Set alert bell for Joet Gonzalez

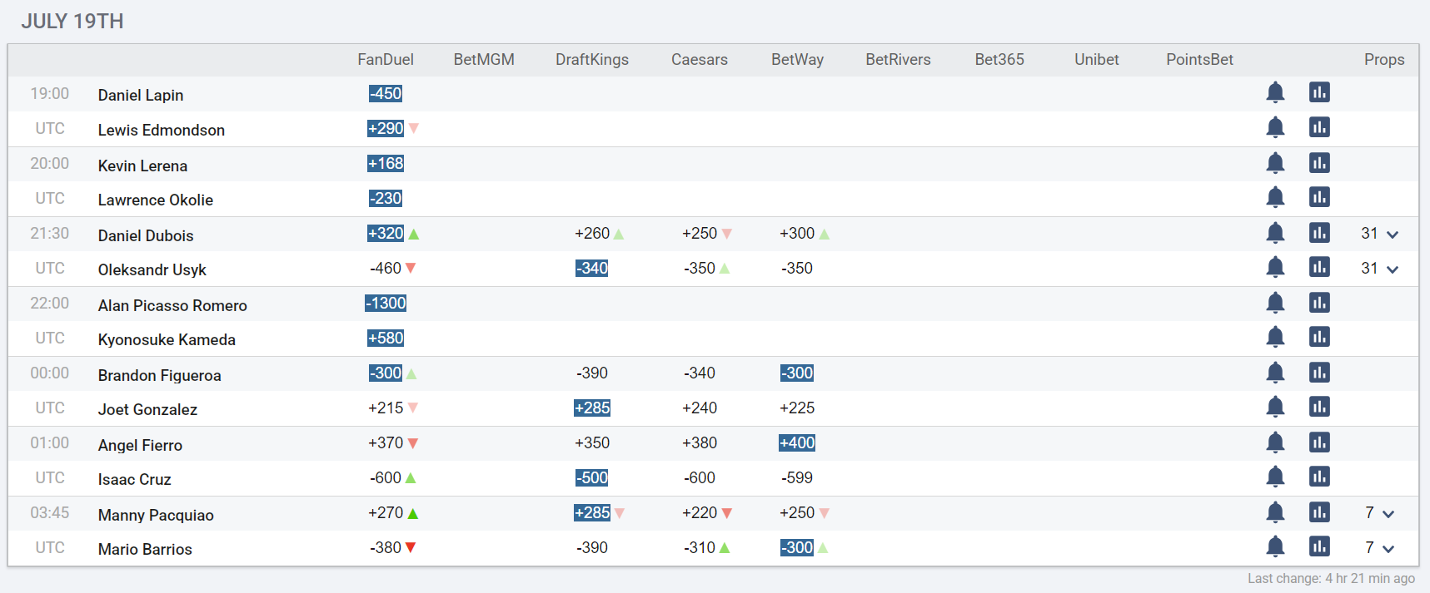(1275, 407)
